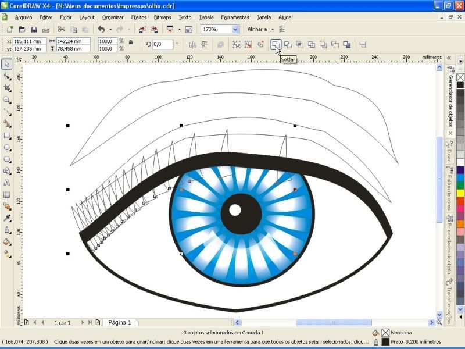The image size is (465, 349).
Task: Toggle the lock ratio padlock
Action: pos(130,42)
